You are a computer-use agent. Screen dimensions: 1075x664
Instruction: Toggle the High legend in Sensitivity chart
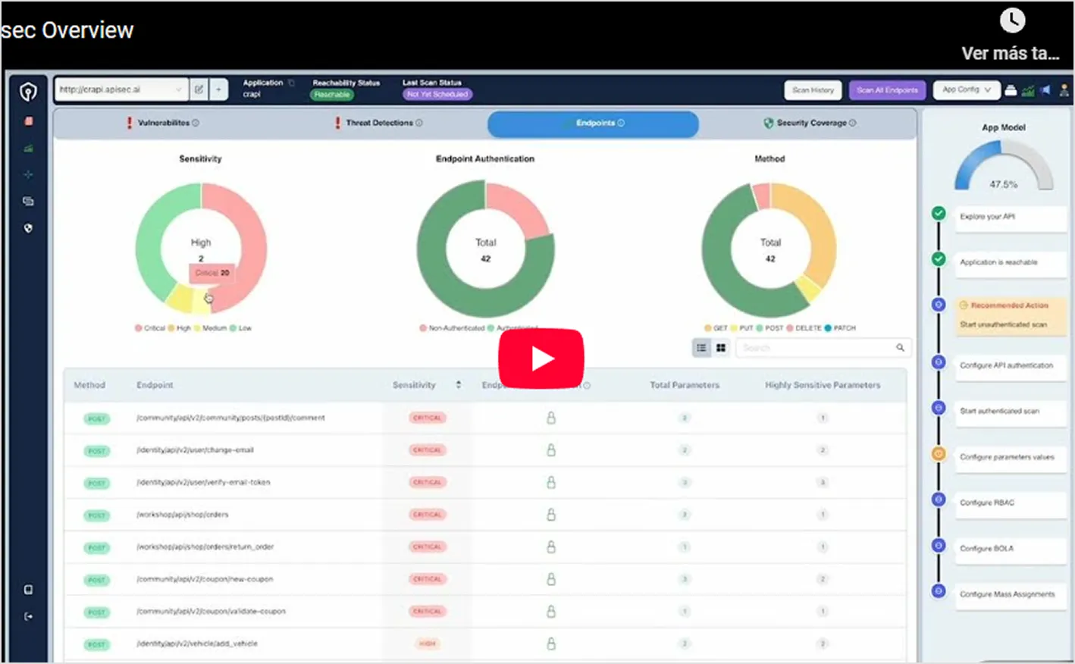click(180, 328)
